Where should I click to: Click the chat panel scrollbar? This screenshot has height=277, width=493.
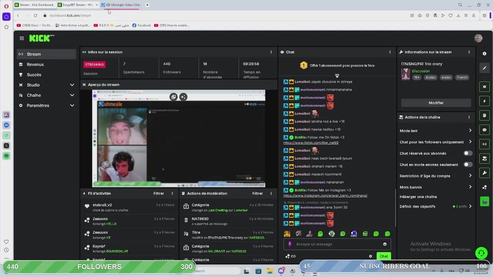coord(396,208)
